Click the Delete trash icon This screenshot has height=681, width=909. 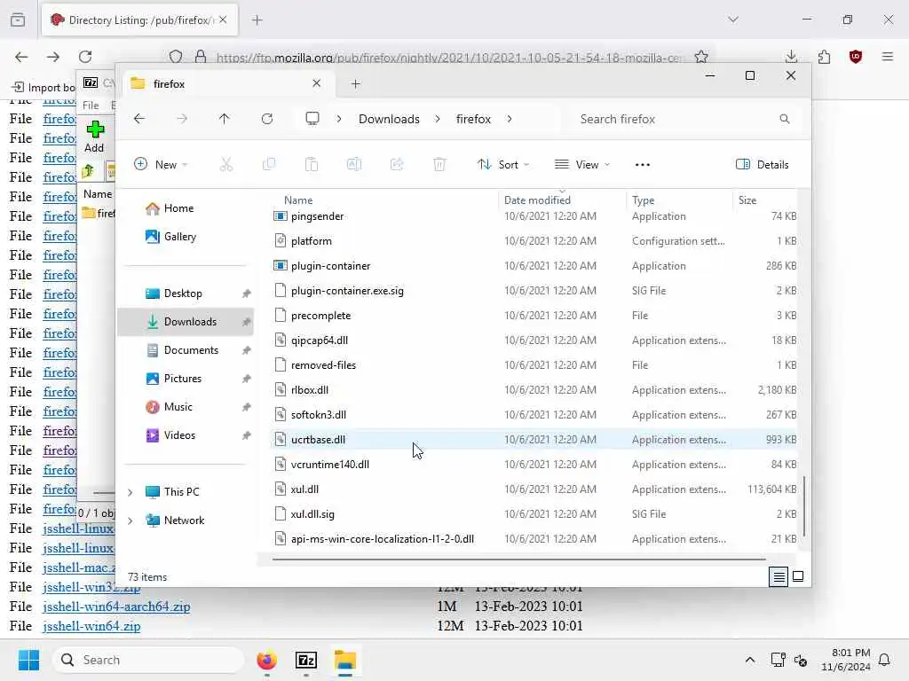point(440,164)
